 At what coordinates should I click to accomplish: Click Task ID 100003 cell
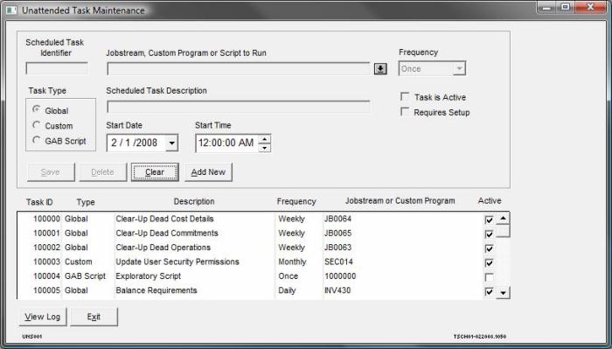46,262
